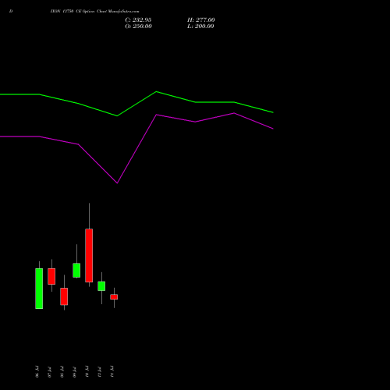Click the Close value C: 232.95
Image resolution: width=390 pixels, height=390 pixels.
138,20
